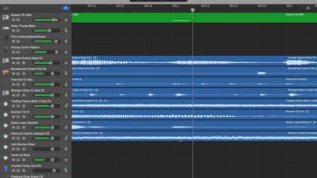Enable input monitoring on Free Fall Hi Hats
The image size is (317, 178).
pos(24,85)
